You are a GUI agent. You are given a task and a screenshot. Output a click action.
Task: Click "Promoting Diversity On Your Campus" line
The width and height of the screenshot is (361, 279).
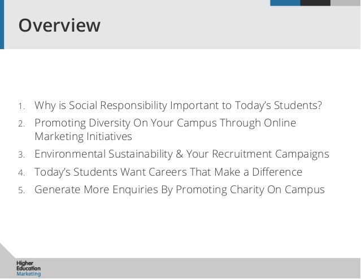pyautogui.click(x=165, y=123)
